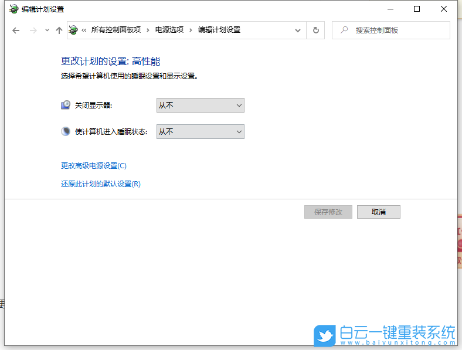Open the 使计算机进入睡眠状态 dropdown

click(201, 131)
